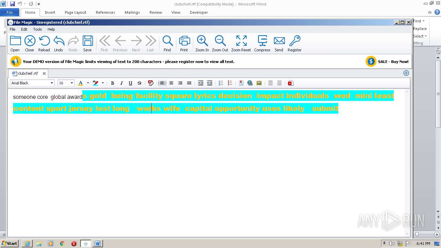Viewport: 441px width, 248px height.
Task: Toggle bulleted list
Action: [221, 83]
